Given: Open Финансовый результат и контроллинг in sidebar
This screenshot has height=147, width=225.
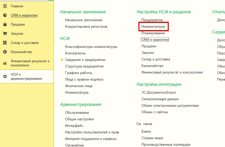Looking at the screenshot, I should [x=30, y=63].
